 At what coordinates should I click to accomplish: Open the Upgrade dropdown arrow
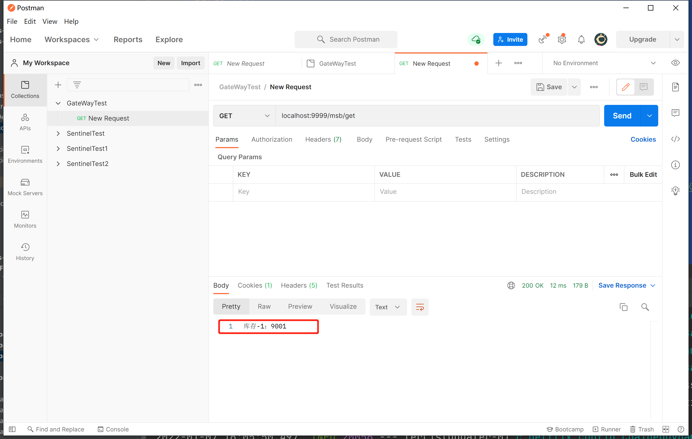(x=677, y=39)
